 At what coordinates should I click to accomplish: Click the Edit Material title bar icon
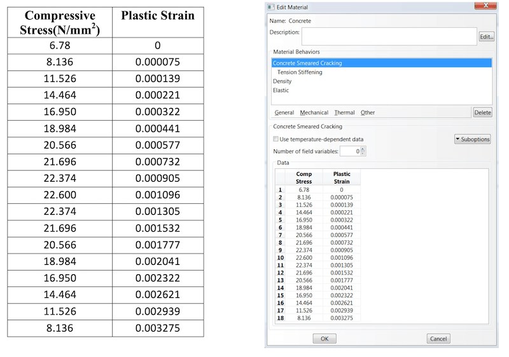272,7
